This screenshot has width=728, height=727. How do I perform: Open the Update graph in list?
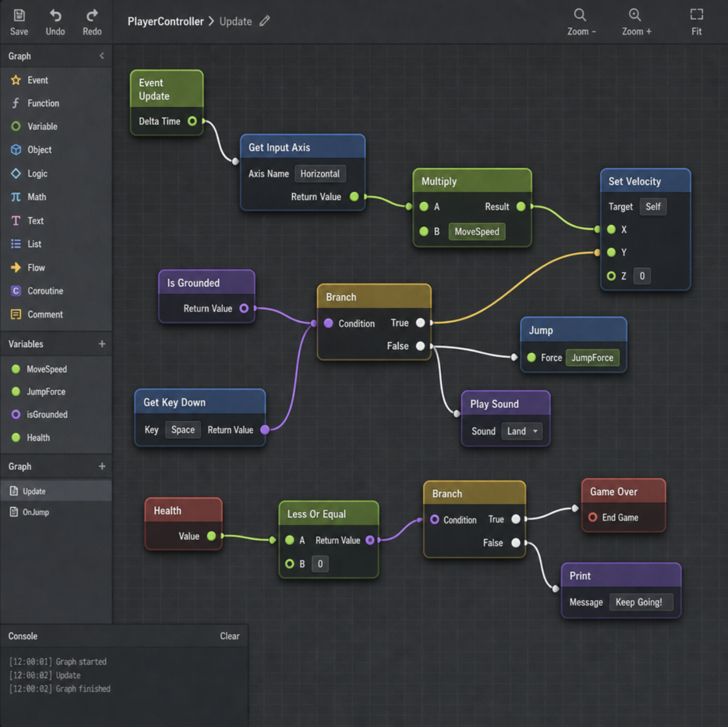[x=56, y=491]
